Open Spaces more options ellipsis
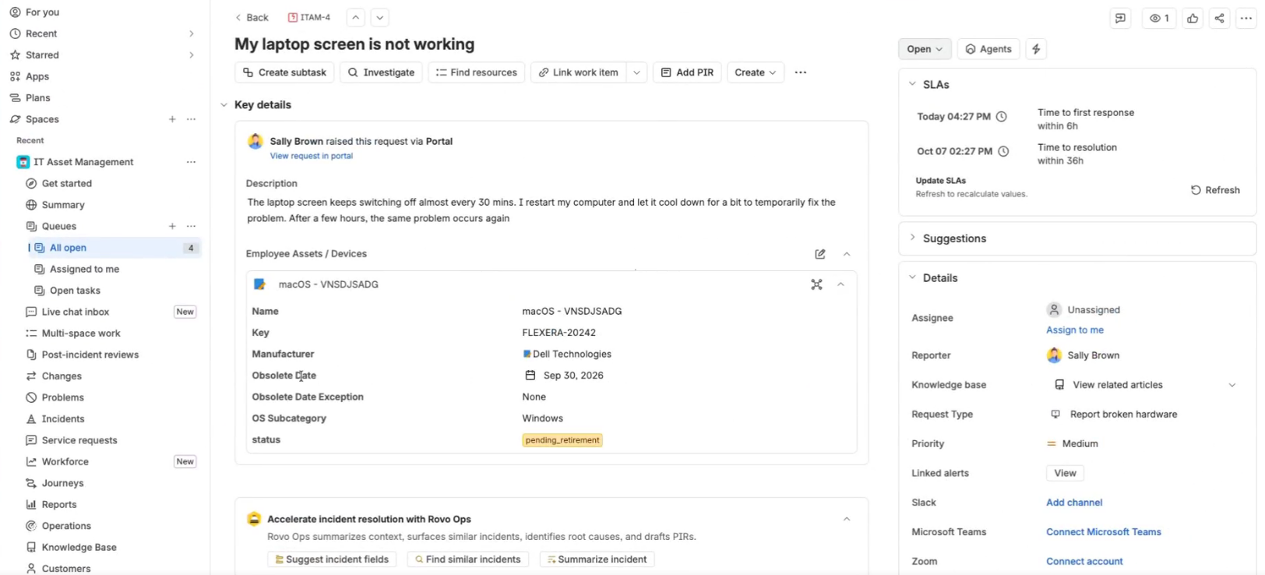This screenshot has height=575, width=1265. [x=192, y=119]
